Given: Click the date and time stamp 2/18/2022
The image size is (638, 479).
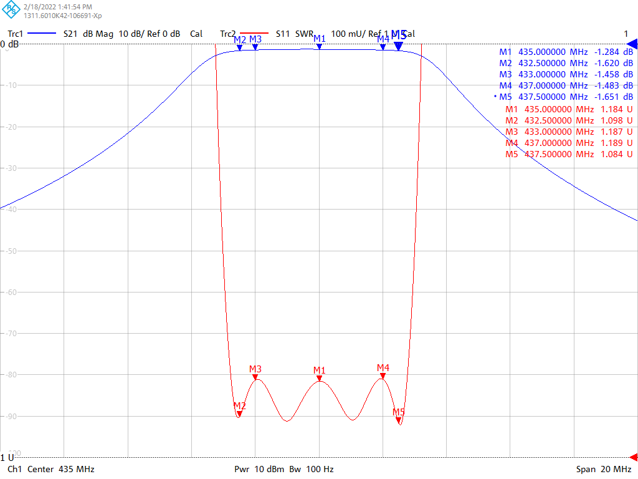Looking at the screenshot, I should 58,7.
